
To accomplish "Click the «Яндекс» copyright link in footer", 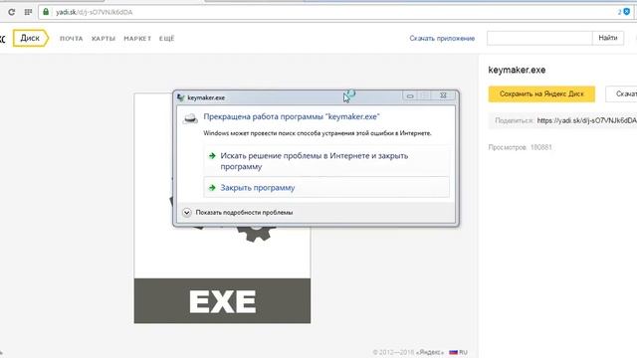I will (429, 352).
